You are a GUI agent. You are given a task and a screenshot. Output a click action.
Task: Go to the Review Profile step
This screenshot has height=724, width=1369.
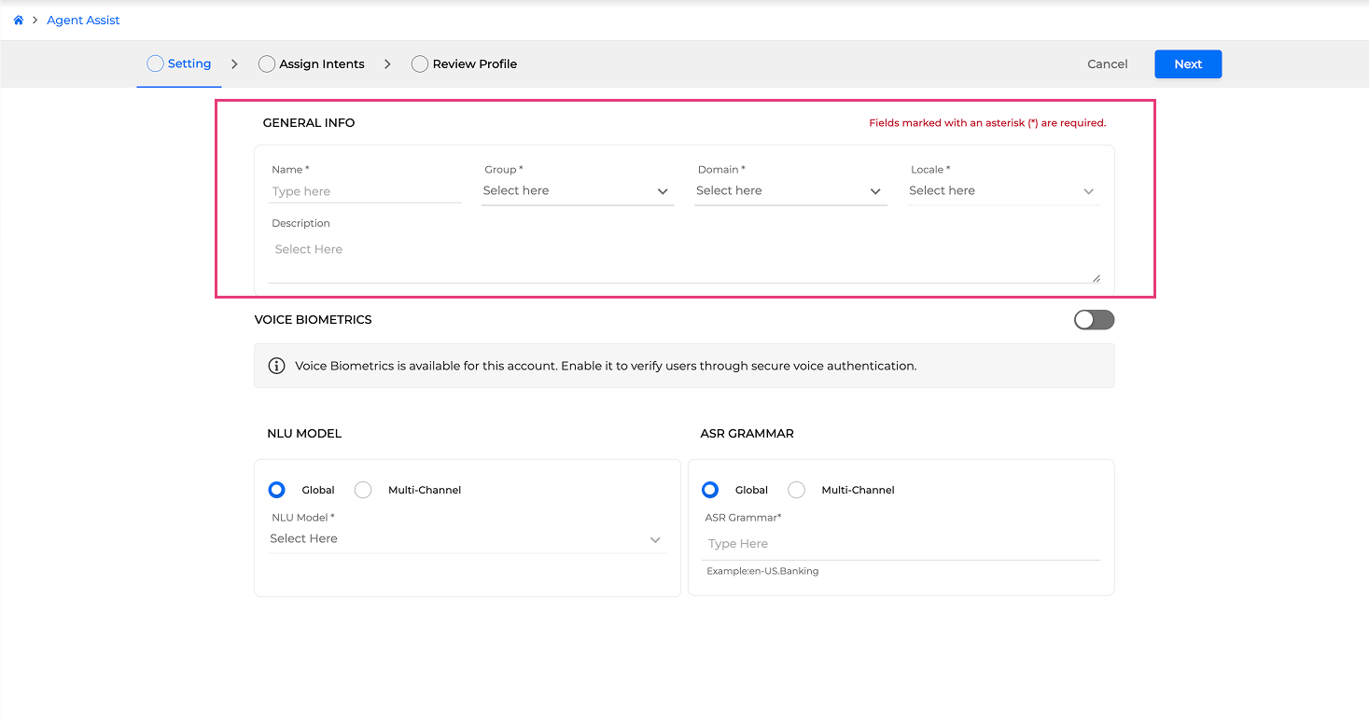tap(474, 64)
